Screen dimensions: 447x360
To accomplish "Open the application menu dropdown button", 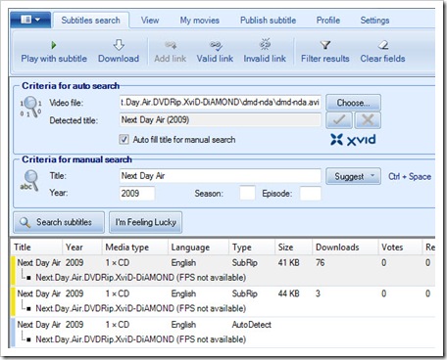I will click(x=30, y=20).
